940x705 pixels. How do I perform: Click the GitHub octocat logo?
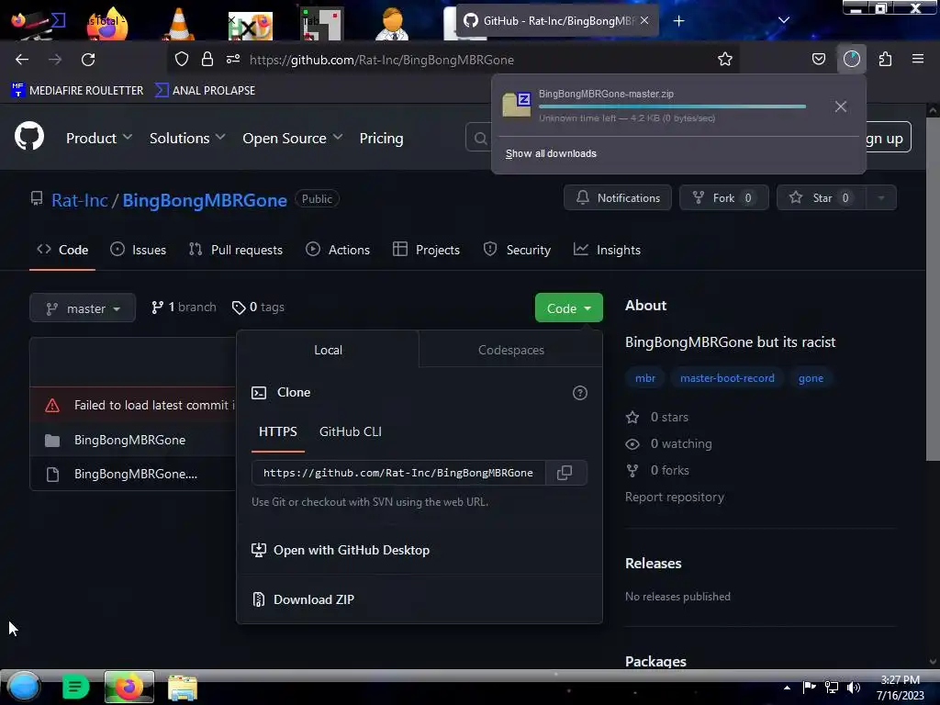coord(29,136)
